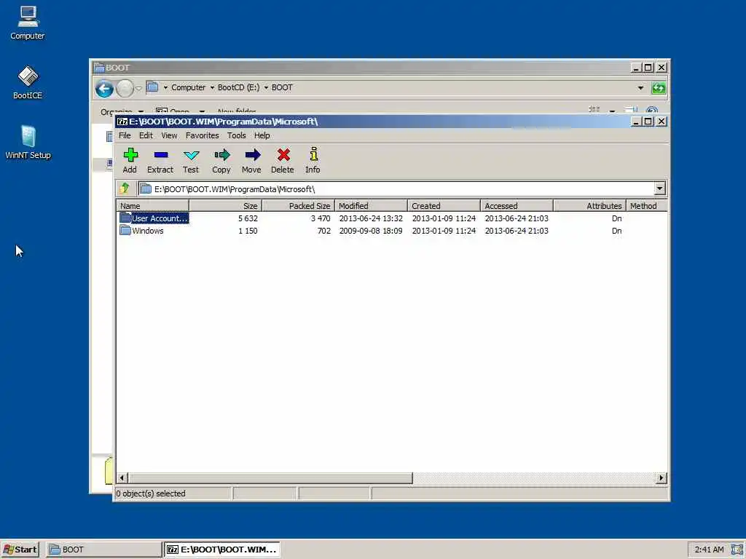Click the 2:41 AM clock
The width and height of the screenshot is (746, 559).
(x=709, y=550)
